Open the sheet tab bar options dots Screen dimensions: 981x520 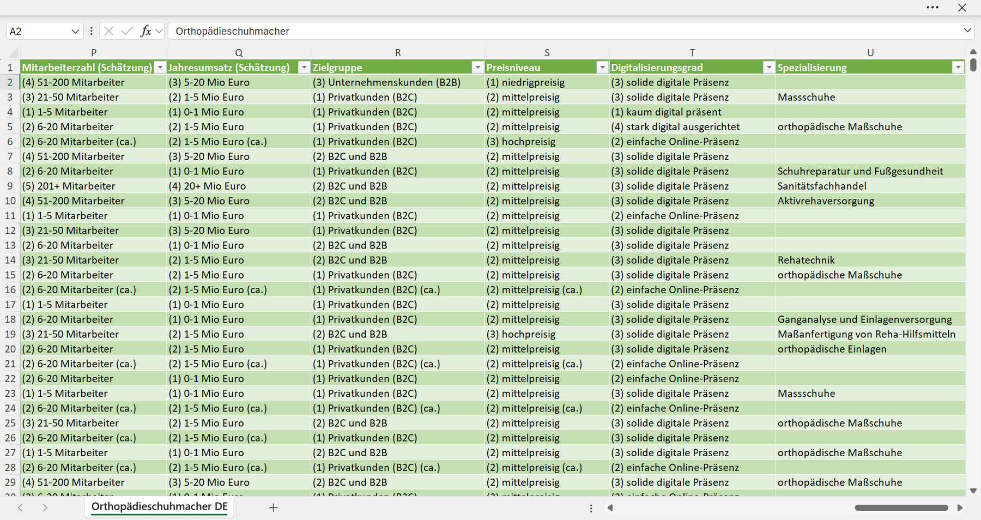point(591,508)
